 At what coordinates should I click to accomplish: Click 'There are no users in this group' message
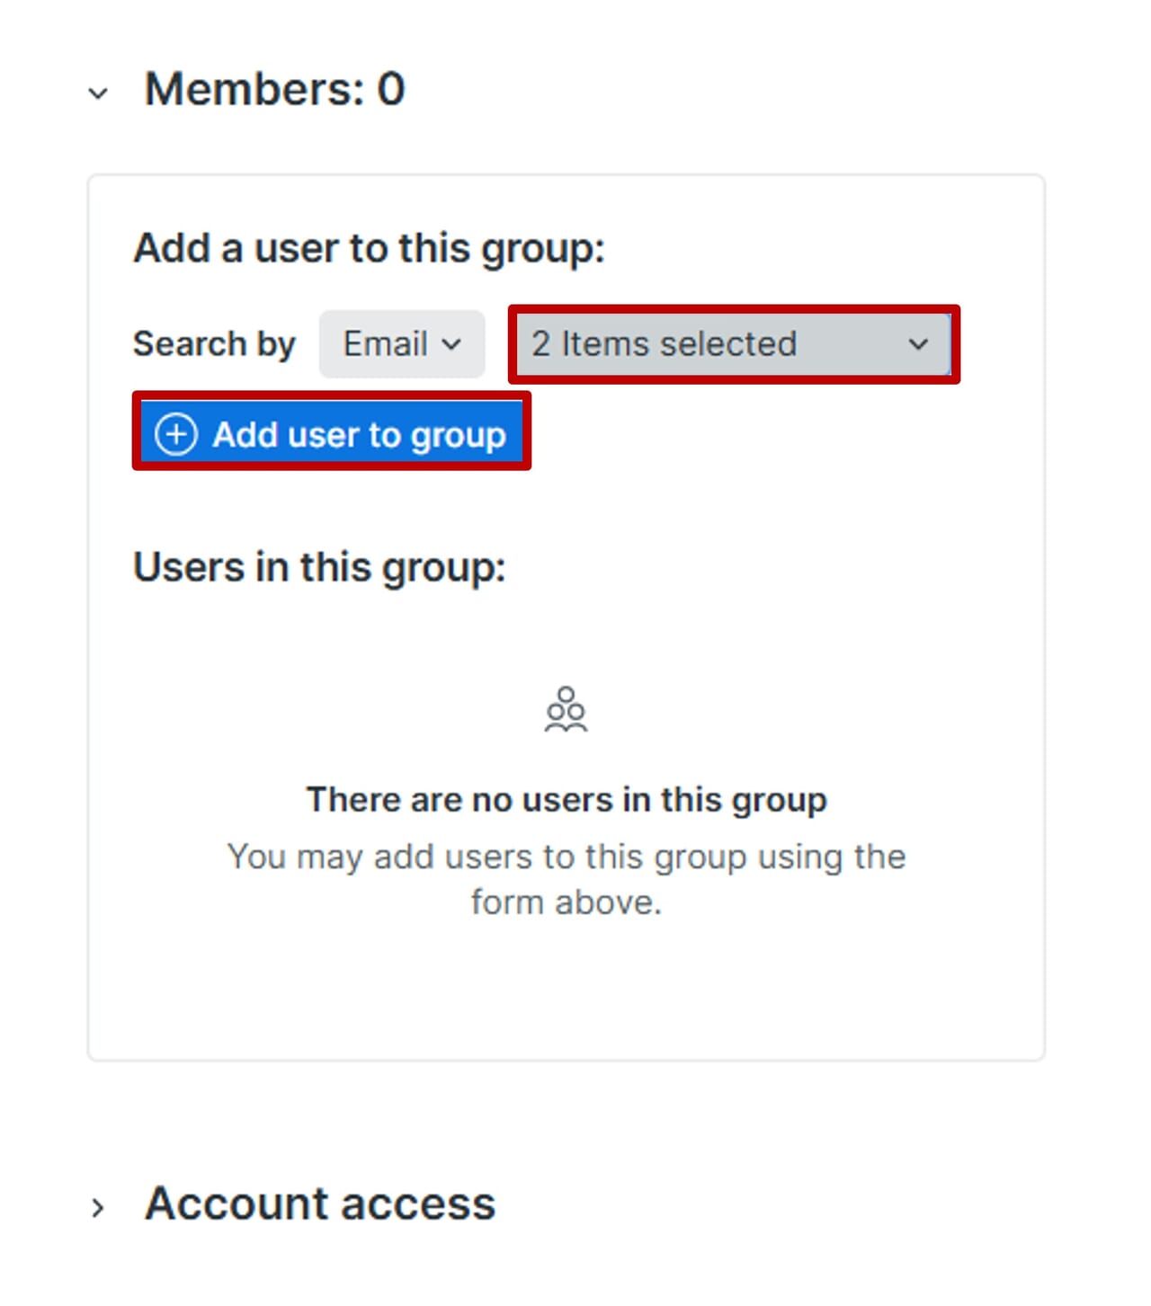(567, 799)
